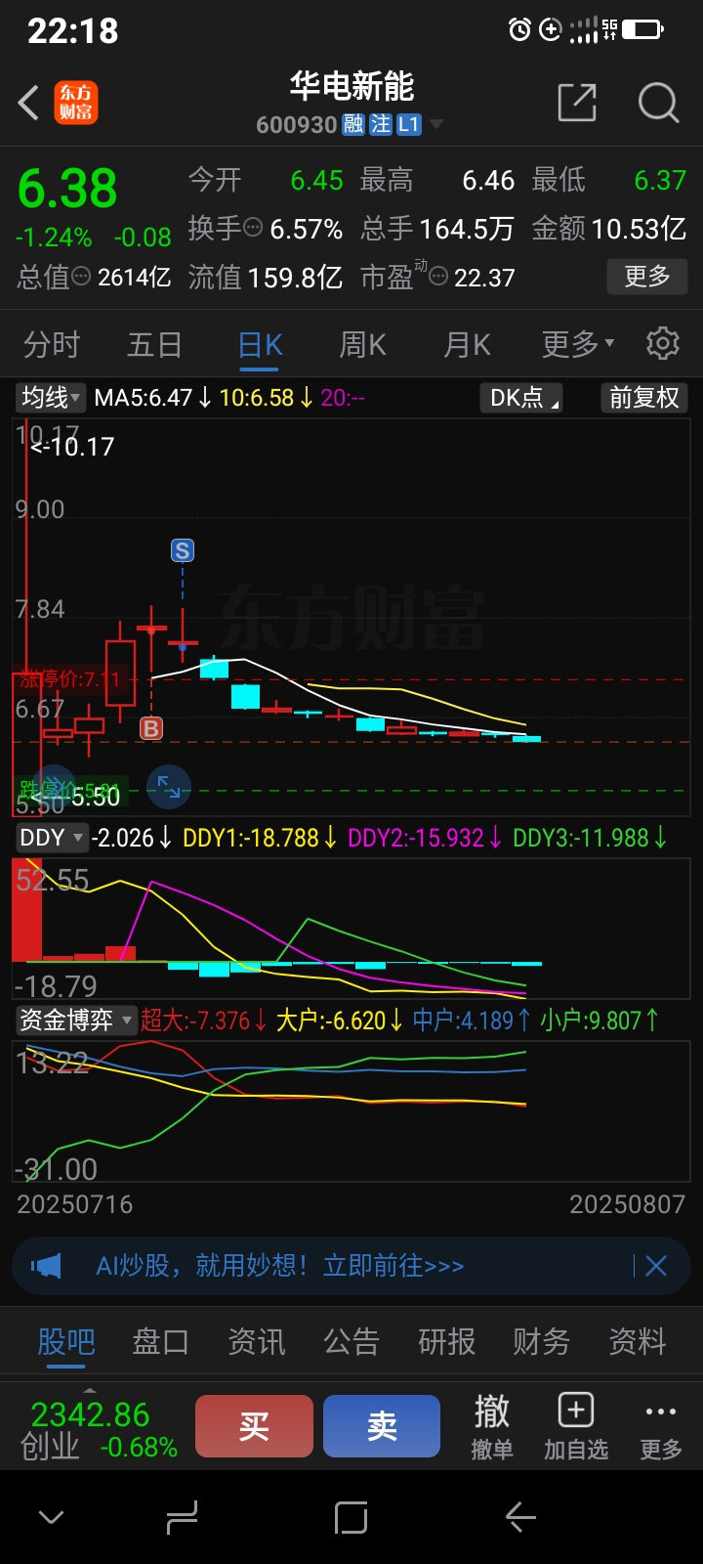Switch to 五日 chart tab
The height and width of the screenshot is (1564, 703).
(x=154, y=344)
